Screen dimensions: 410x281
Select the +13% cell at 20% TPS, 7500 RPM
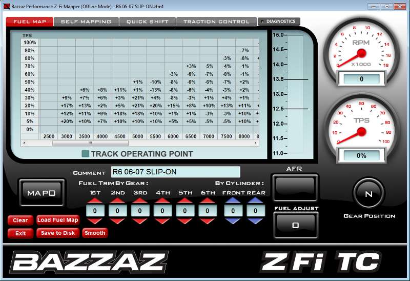[x=227, y=106]
